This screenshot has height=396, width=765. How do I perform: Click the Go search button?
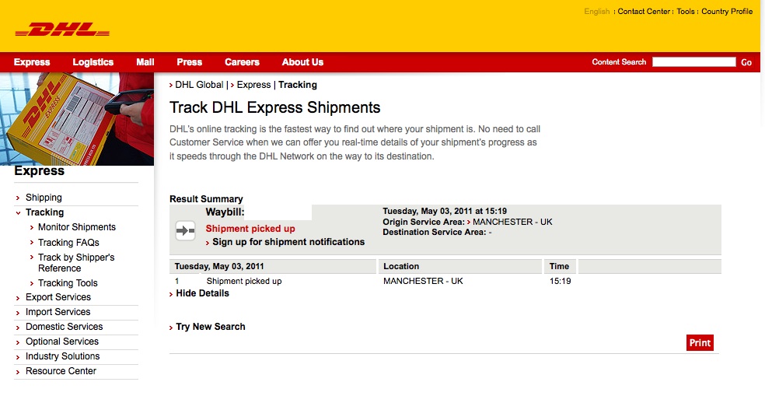point(746,62)
